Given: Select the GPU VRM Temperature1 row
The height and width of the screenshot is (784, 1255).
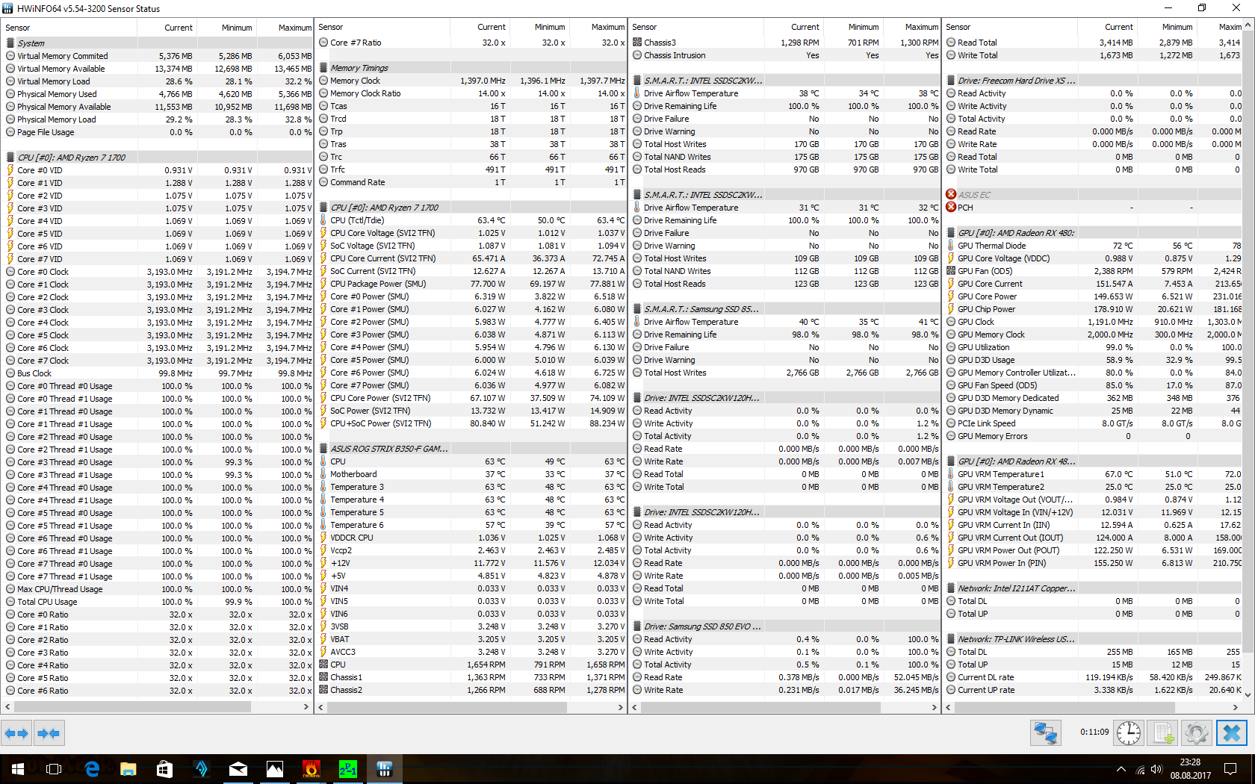Looking at the screenshot, I should 1093,474.
